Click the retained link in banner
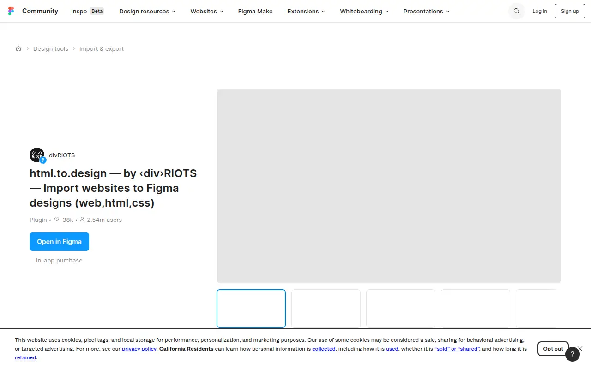The height and width of the screenshot is (369, 591). [25, 357]
